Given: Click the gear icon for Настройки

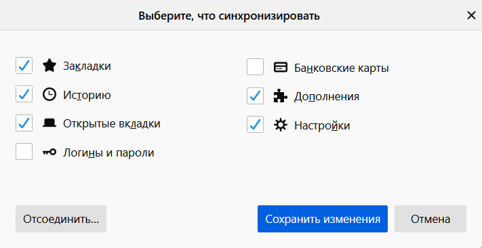Looking at the screenshot, I should tap(281, 125).
